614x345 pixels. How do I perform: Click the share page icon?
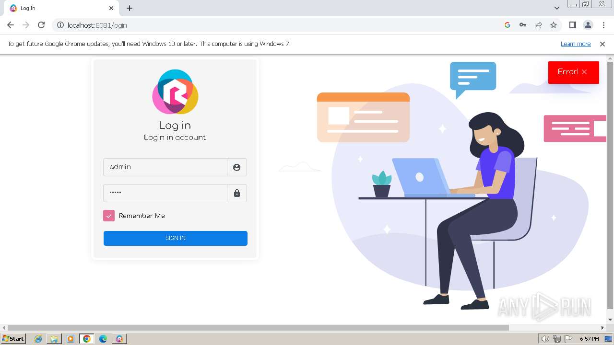click(x=538, y=25)
